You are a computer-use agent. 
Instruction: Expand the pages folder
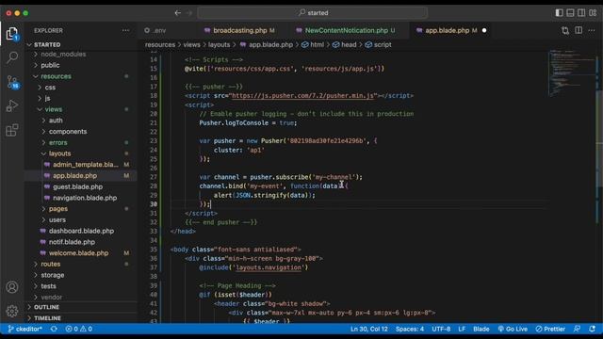tap(81, 209)
